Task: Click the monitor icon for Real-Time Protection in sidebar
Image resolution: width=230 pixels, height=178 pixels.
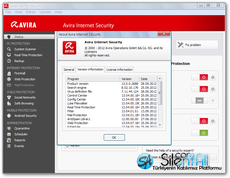Action: pyautogui.click(x=9, y=55)
